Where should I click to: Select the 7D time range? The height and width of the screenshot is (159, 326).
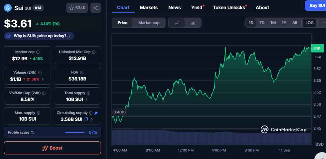click(x=262, y=23)
